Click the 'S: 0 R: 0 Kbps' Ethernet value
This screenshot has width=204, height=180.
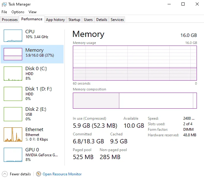point(37,139)
